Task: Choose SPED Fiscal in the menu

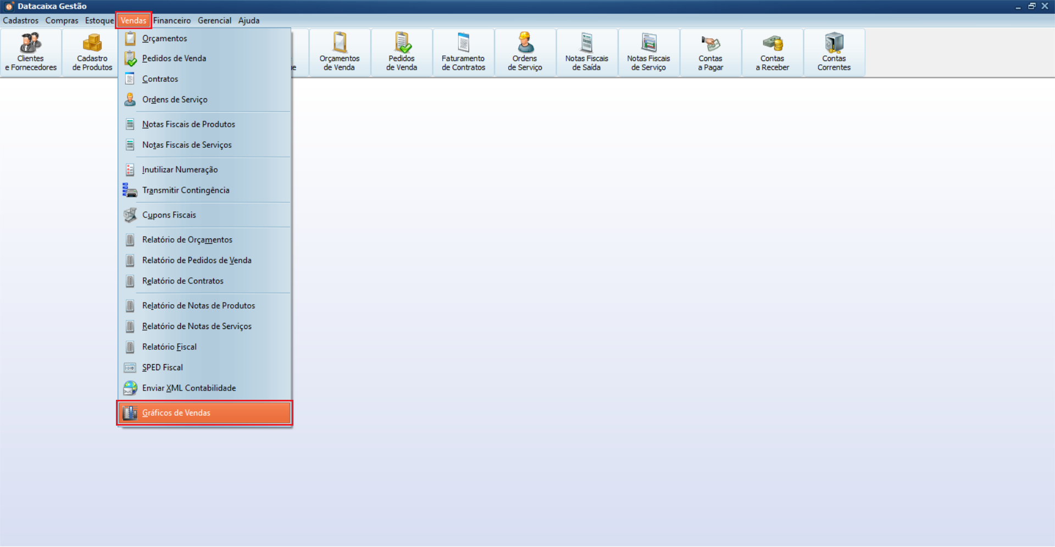Action: (x=163, y=367)
